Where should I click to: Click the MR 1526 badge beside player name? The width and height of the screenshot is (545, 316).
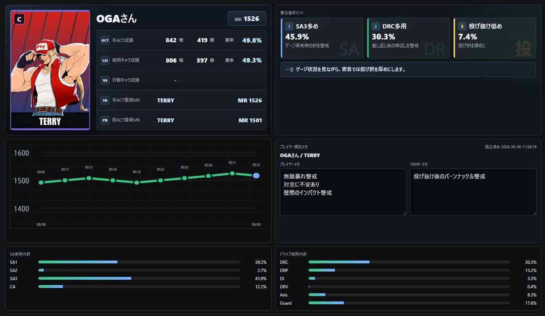click(247, 19)
